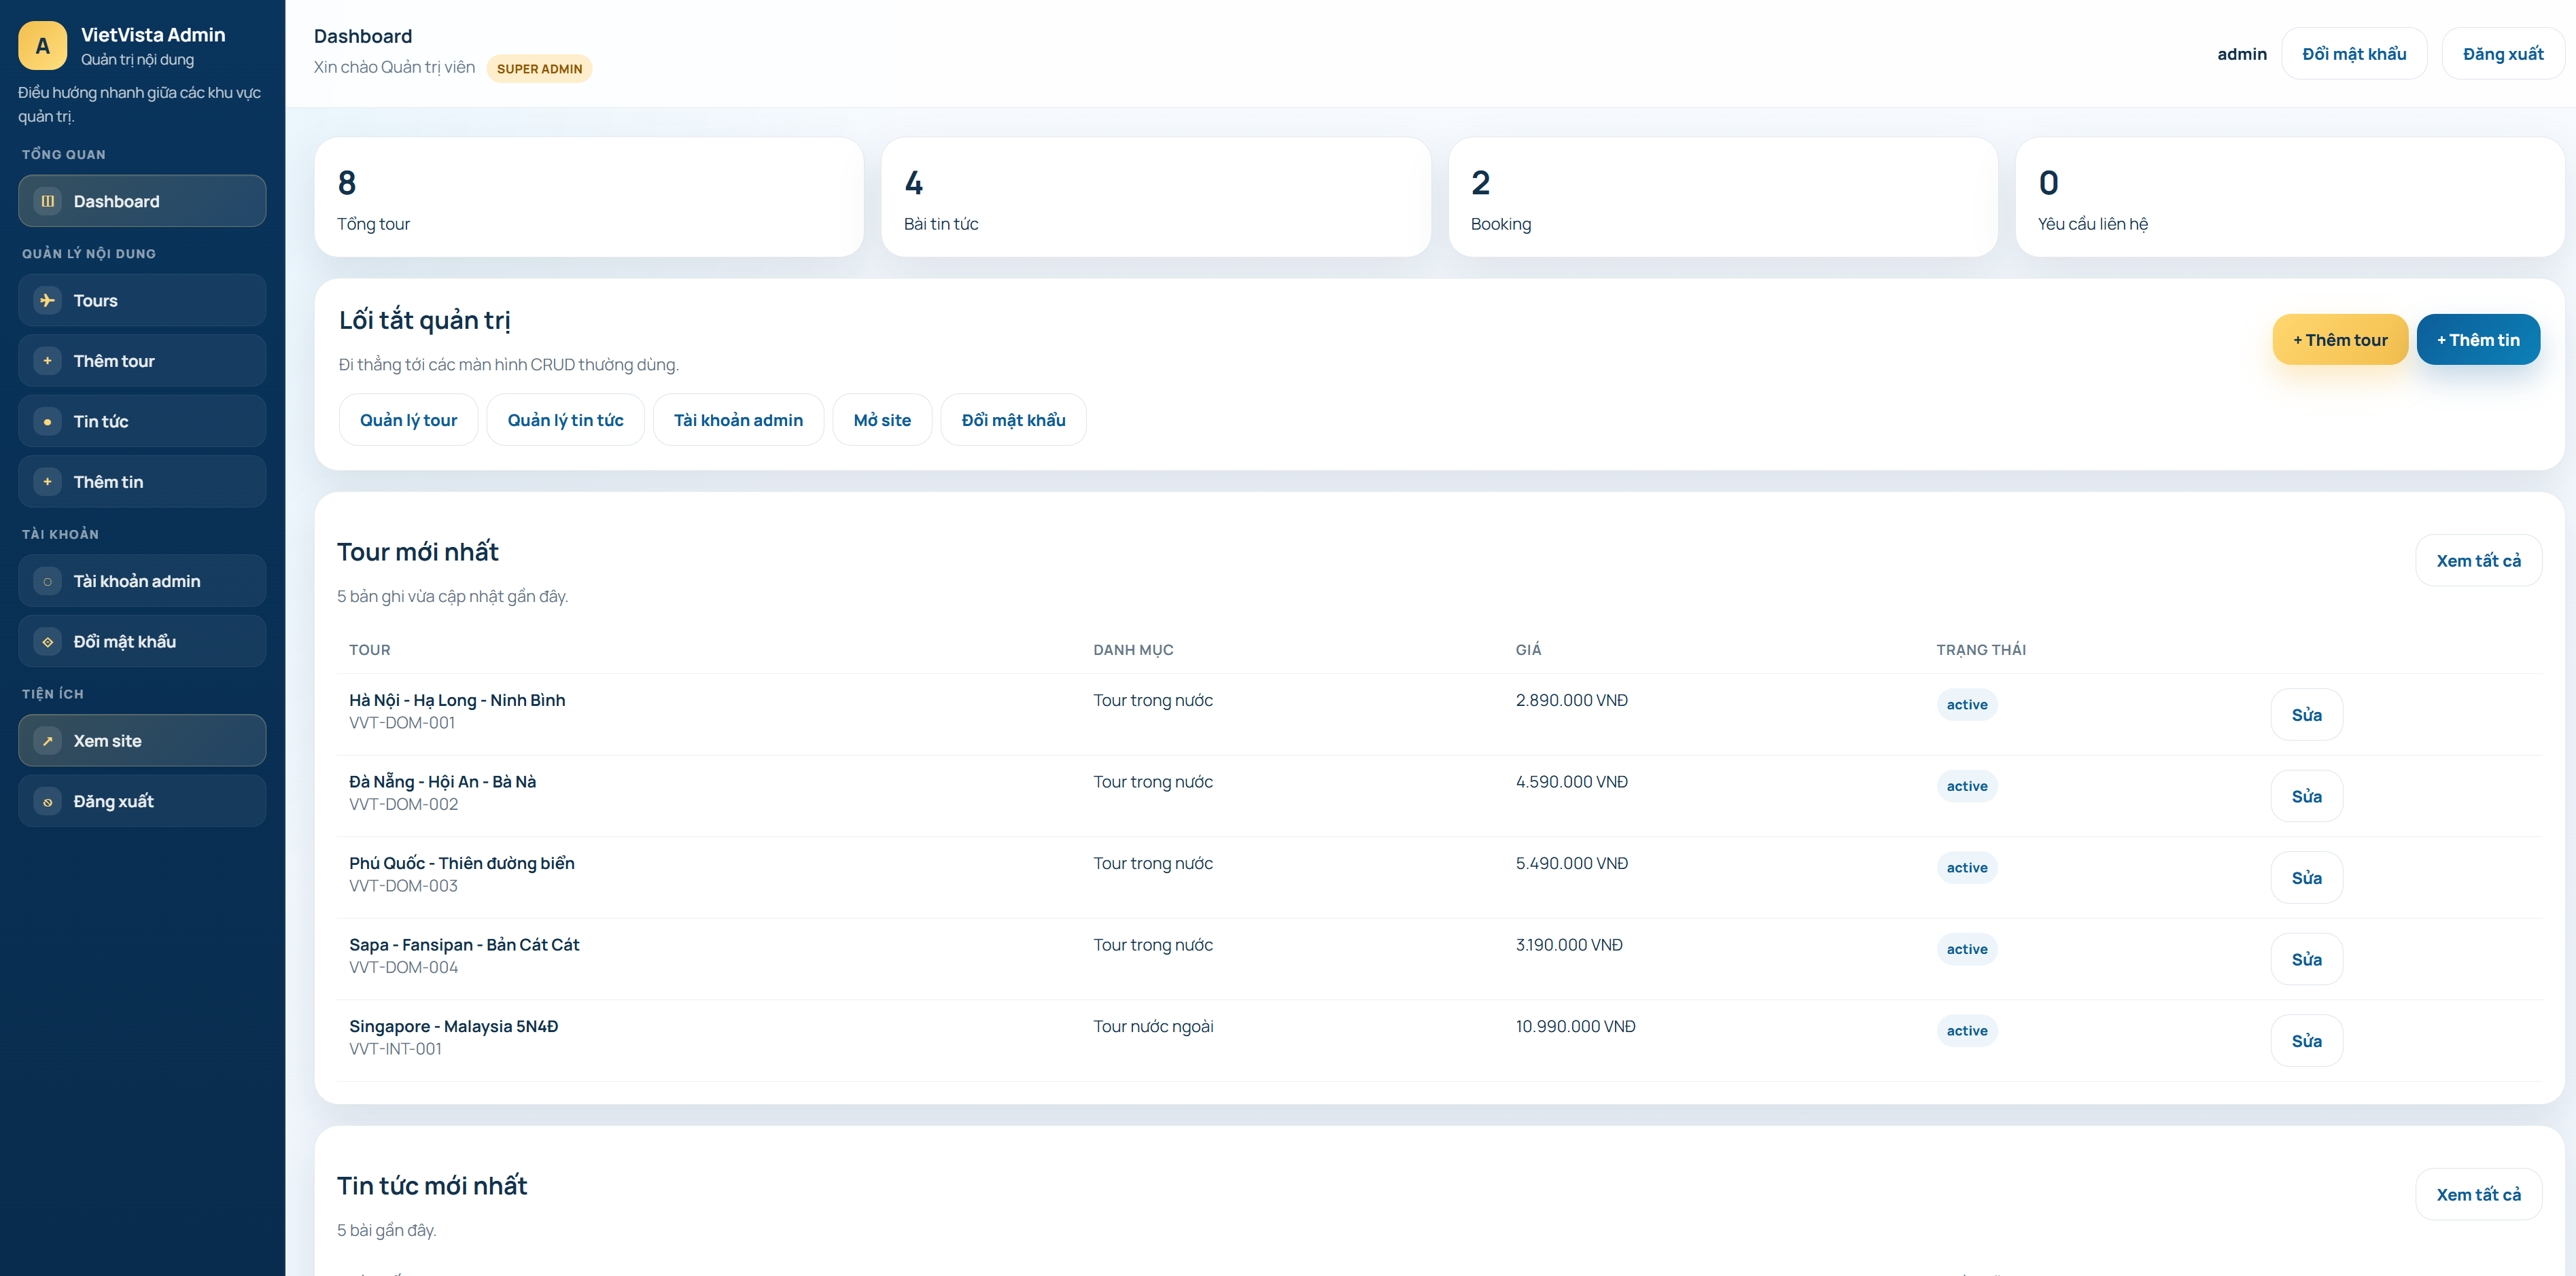Click the diamond icon beside Đổi mật khẩu

pyautogui.click(x=47, y=642)
